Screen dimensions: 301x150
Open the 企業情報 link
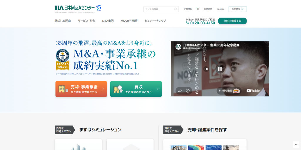pos(188,9)
